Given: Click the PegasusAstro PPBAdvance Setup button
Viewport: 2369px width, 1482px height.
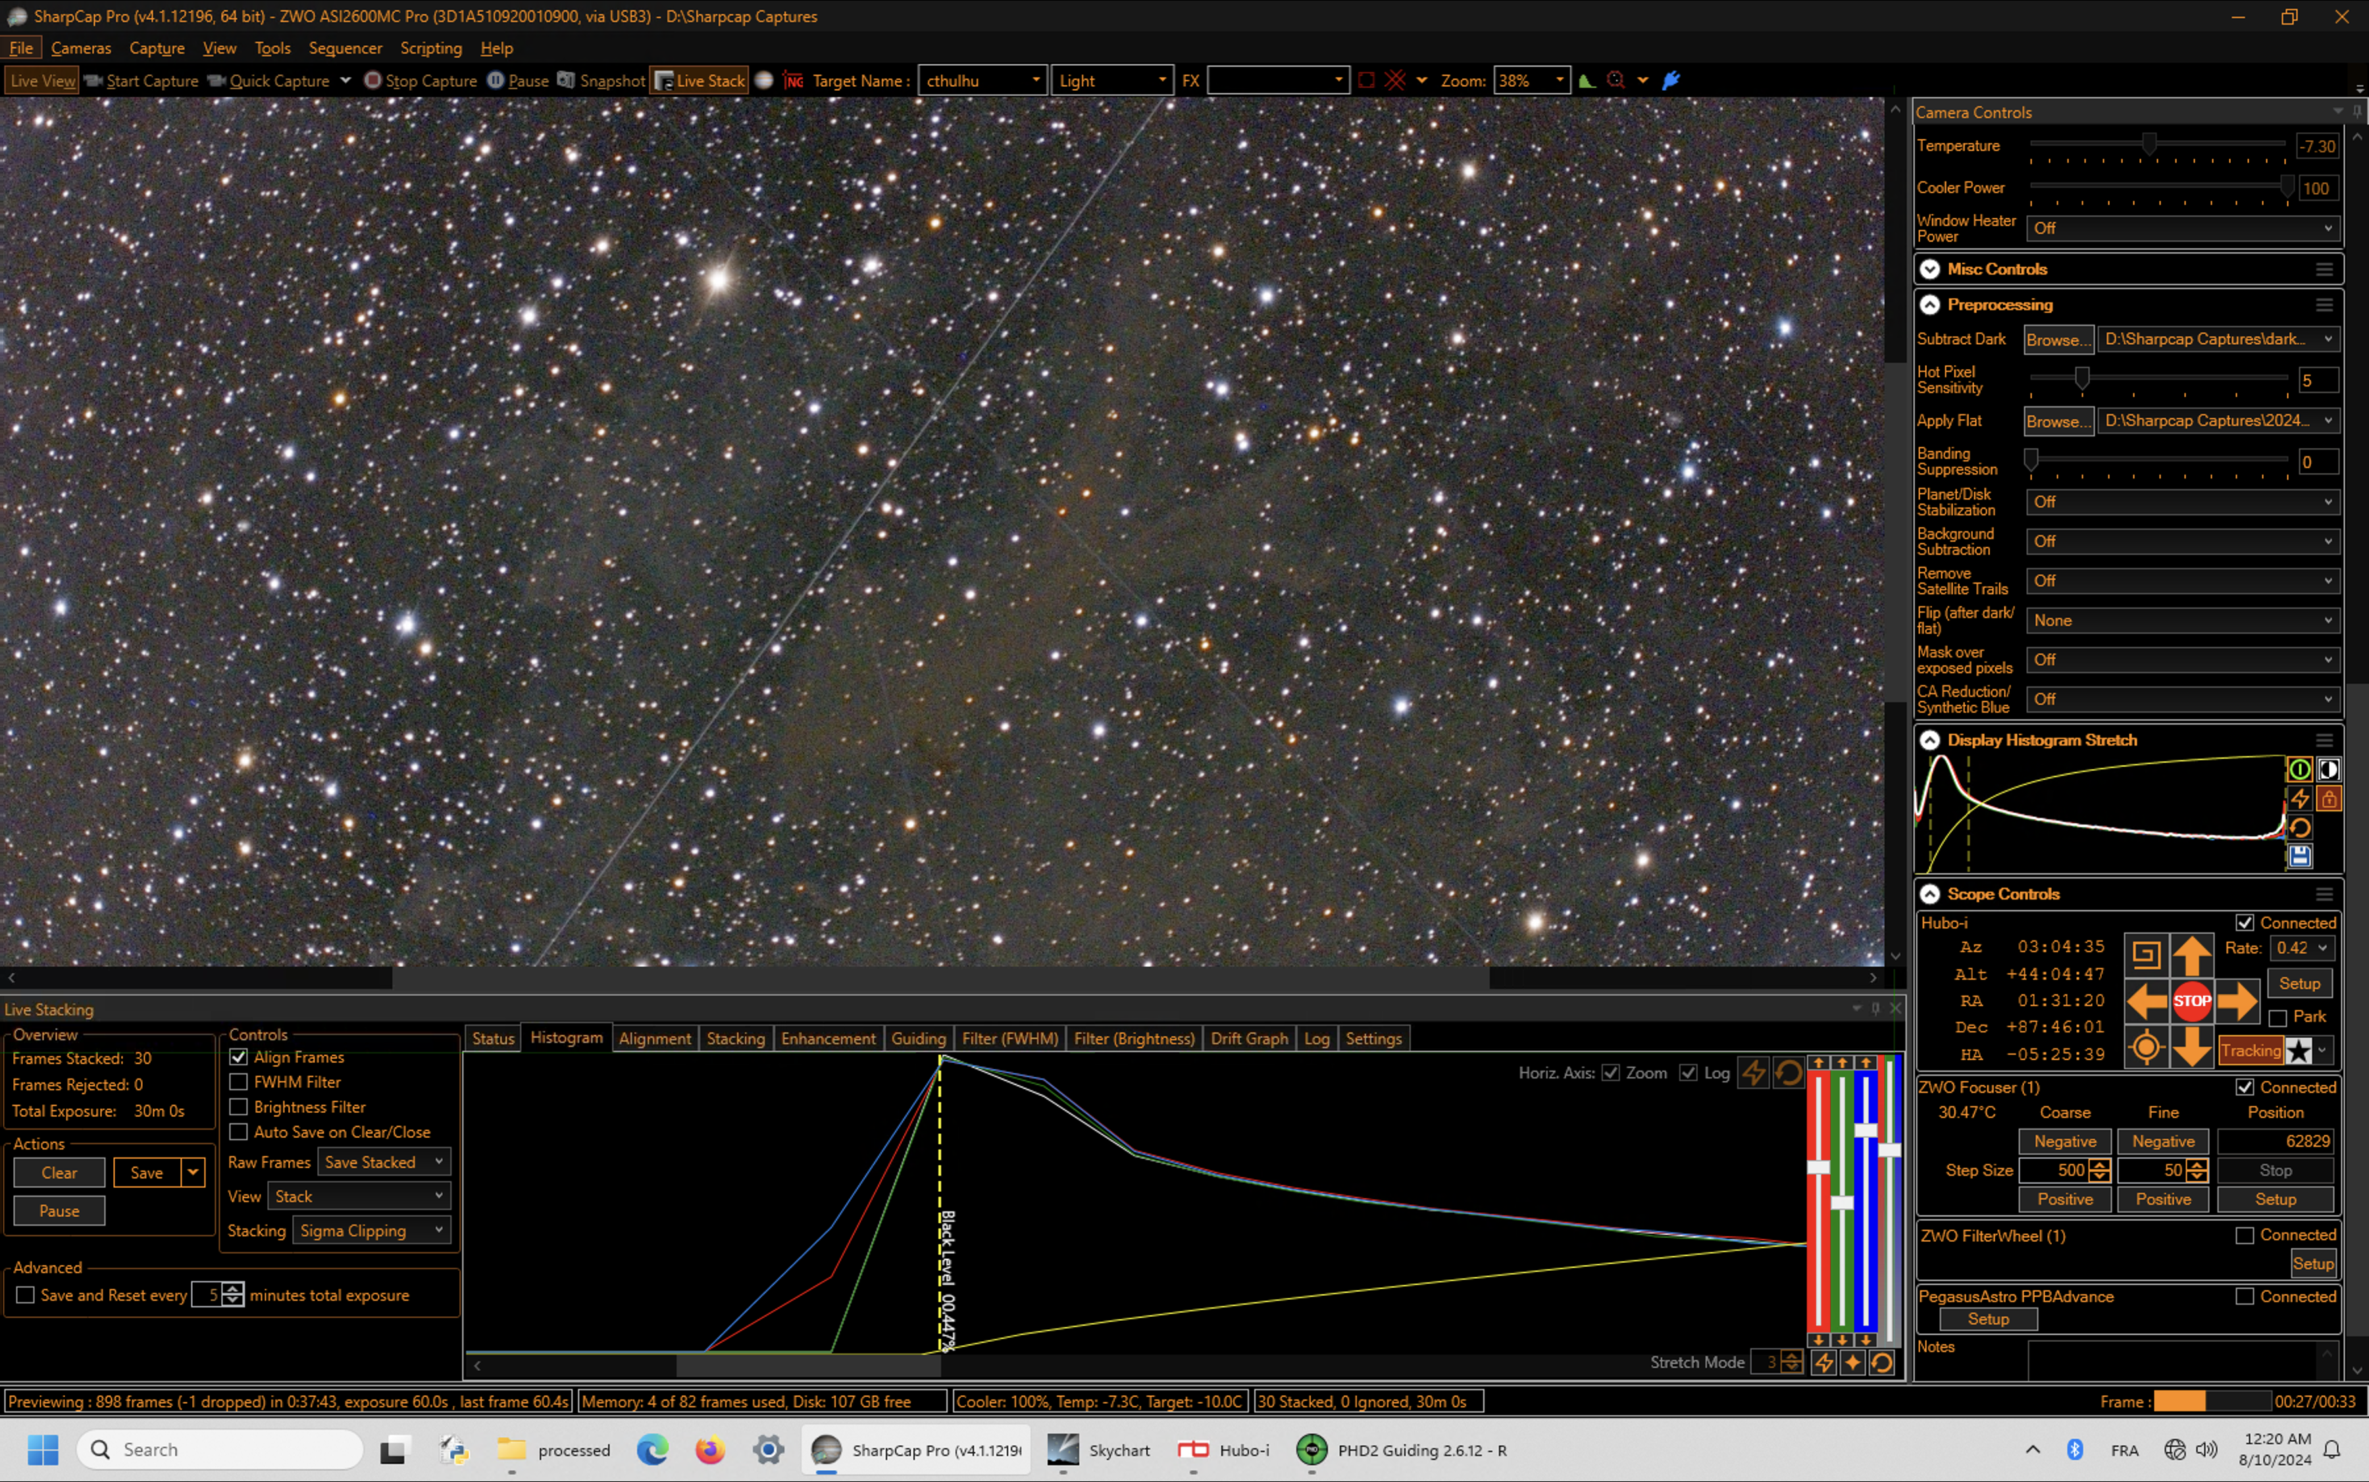Looking at the screenshot, I should point(1988,1320).
